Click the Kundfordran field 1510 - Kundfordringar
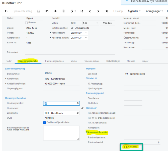The height and width of the screenshot is (151, 168). (x=61, y=79)
